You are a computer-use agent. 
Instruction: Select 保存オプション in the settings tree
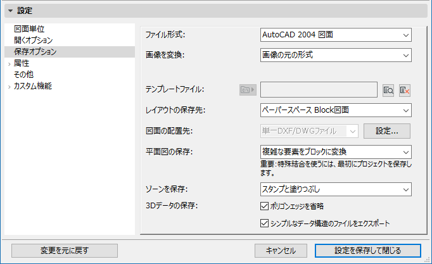click(x=70, y=52)
